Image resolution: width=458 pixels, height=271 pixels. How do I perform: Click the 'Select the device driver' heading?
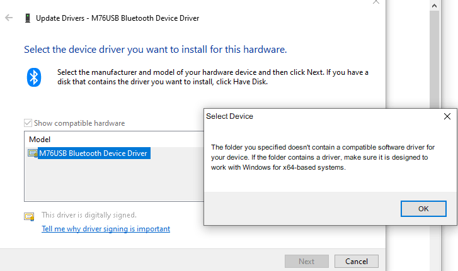(x=156, y=50)
